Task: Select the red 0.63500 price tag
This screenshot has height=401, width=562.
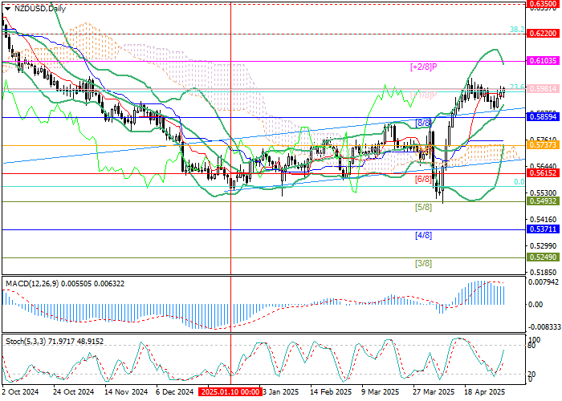Action: [x=543, y=5]
